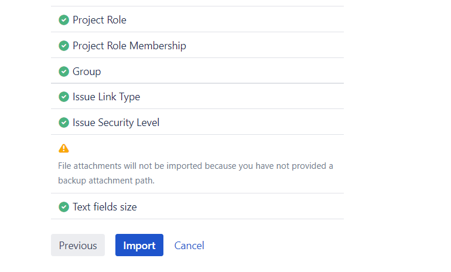Select the Project Role label
This screenshot has width=451, height=272.
click(100, 20)
